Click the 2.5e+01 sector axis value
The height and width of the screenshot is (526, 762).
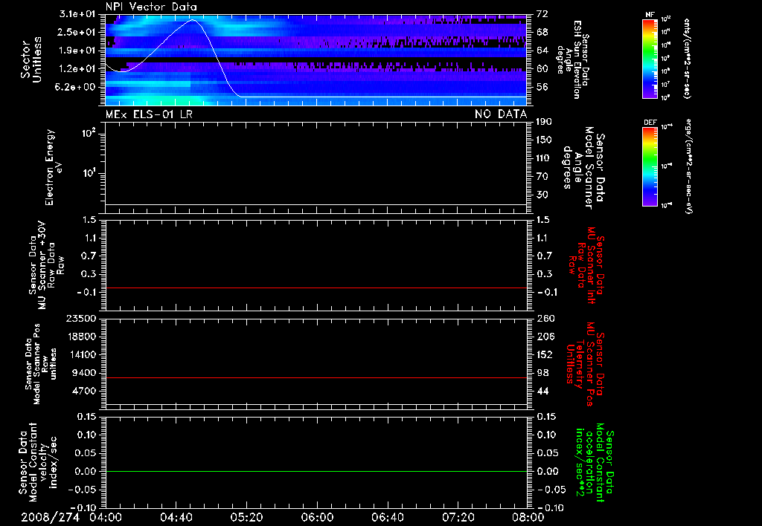pos(77,32)
